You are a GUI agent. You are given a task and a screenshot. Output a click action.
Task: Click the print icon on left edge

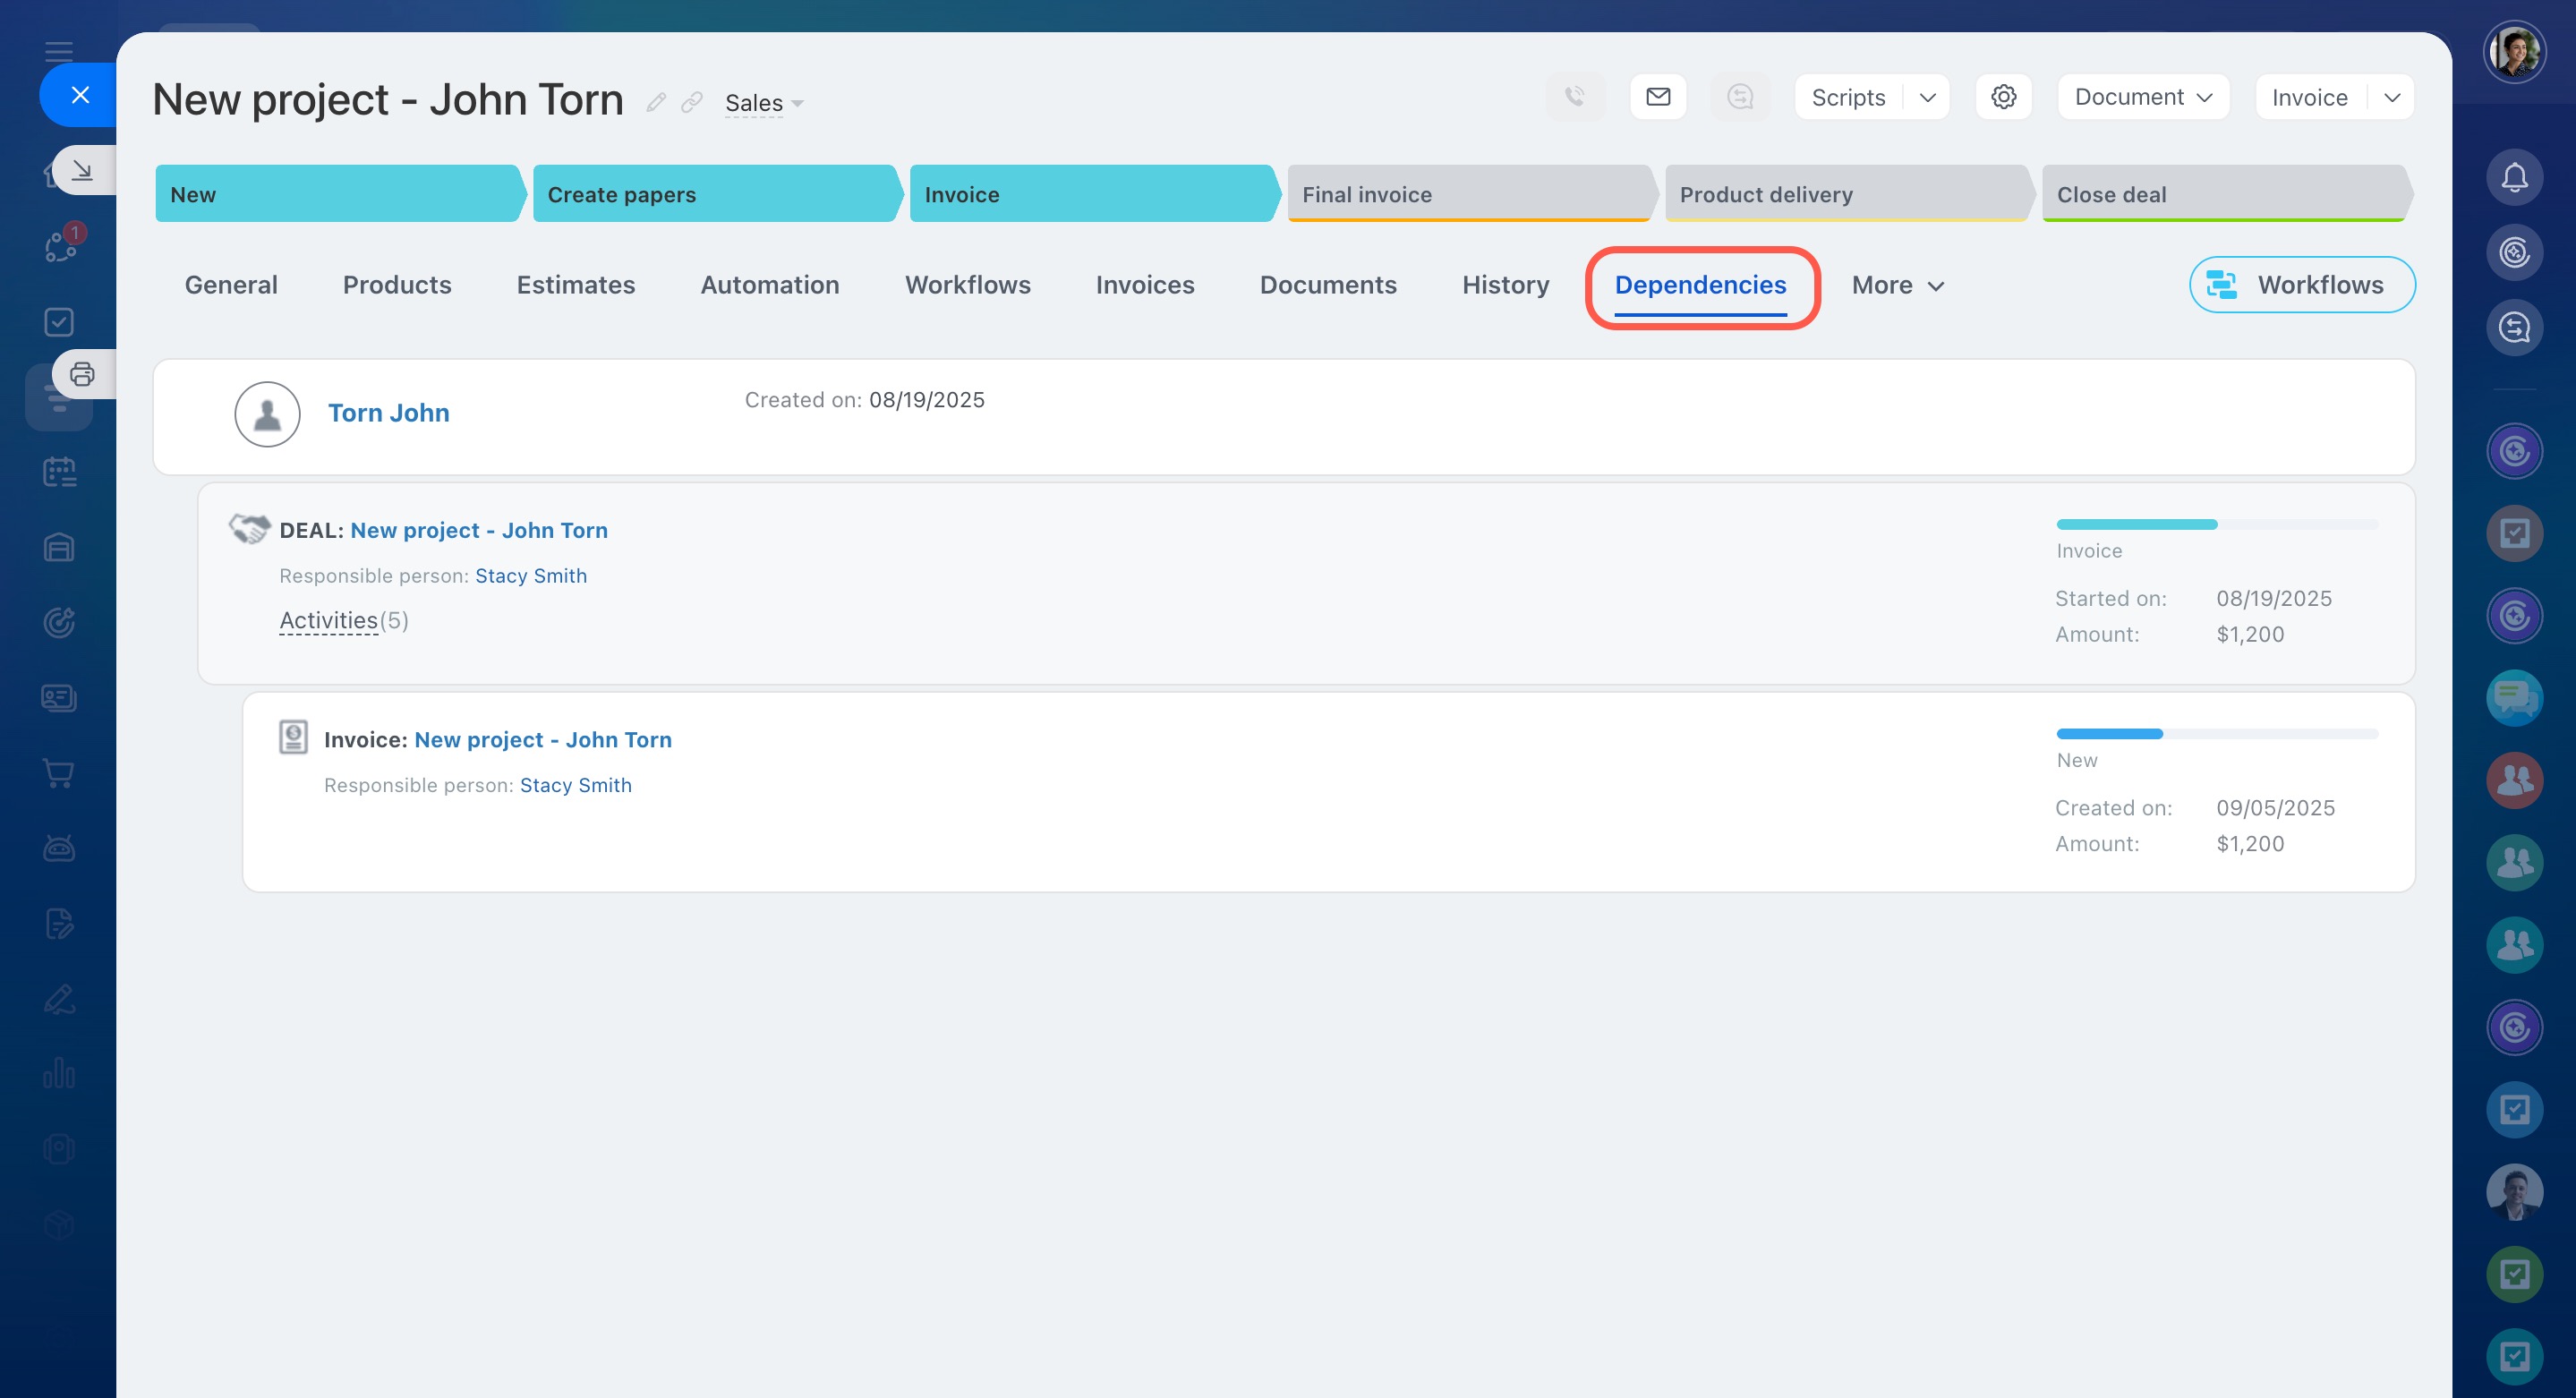(82, 374)
